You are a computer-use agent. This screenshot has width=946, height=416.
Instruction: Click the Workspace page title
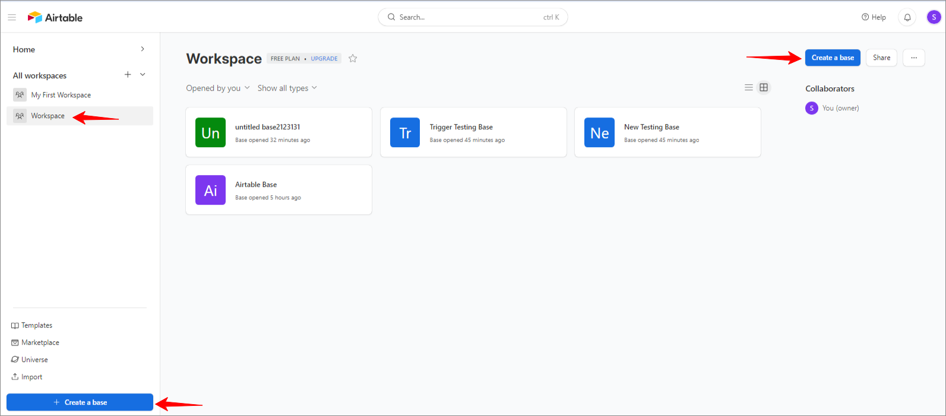(224, 59)
